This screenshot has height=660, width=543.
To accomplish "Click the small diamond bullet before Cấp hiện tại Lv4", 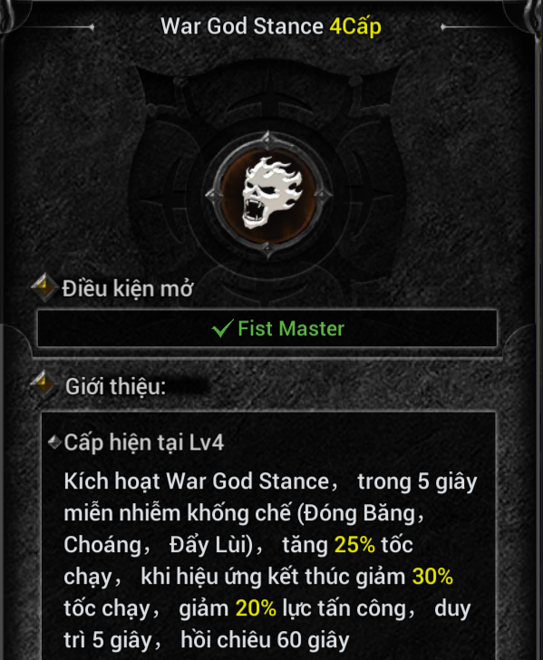I will pos(54,442).
